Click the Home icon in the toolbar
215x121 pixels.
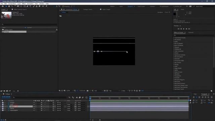(3, 6)
